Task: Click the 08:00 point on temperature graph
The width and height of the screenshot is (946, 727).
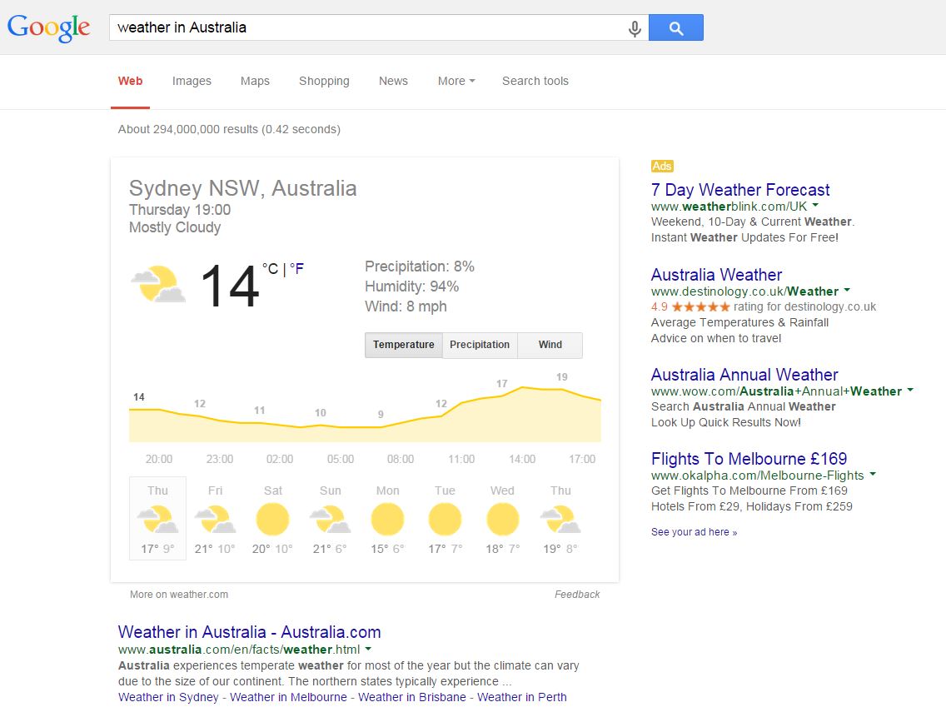Action: click(x=401, y=422)
